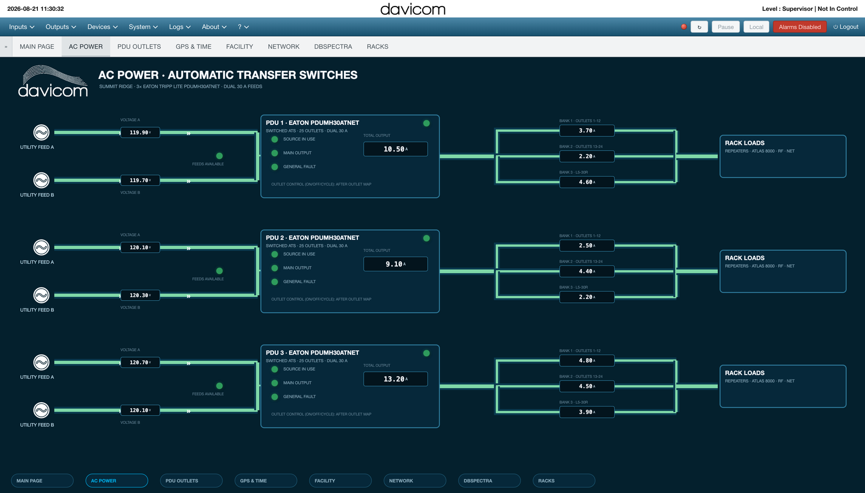Click the PDU 2 Utility Feed B sine-wave icon
Image resolution: width=865 pixels, height=493 pixels.
pos(42,295)
